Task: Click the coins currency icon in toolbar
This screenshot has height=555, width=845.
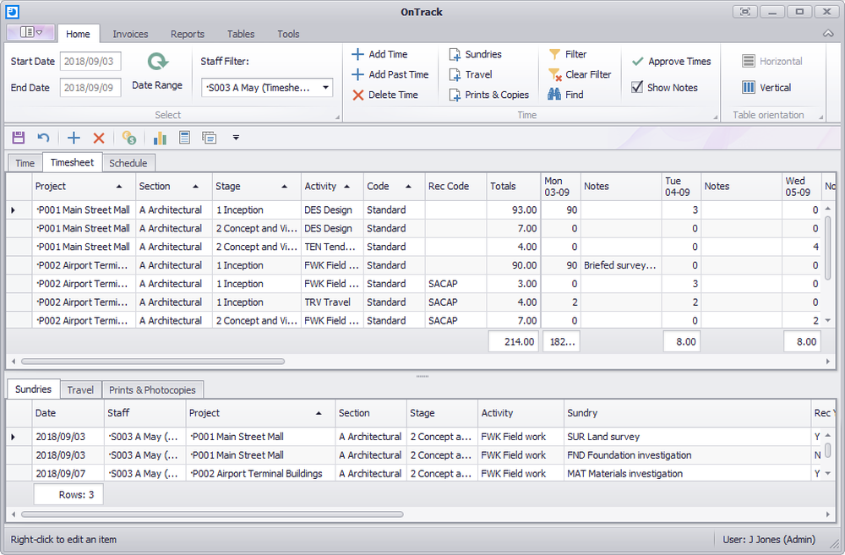Action: click(x=128, y=138)
